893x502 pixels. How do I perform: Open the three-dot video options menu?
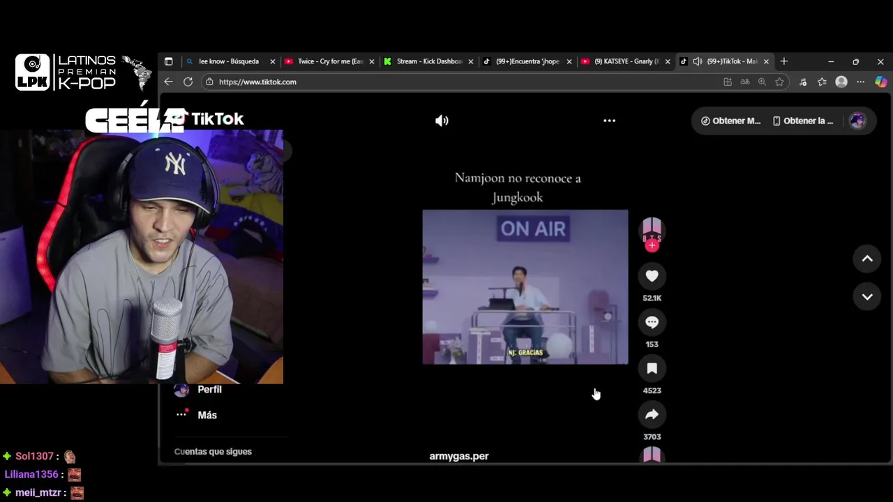pos(609,121)
